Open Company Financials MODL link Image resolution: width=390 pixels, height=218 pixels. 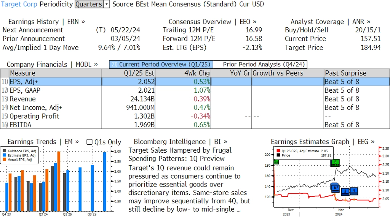(52, 65)
